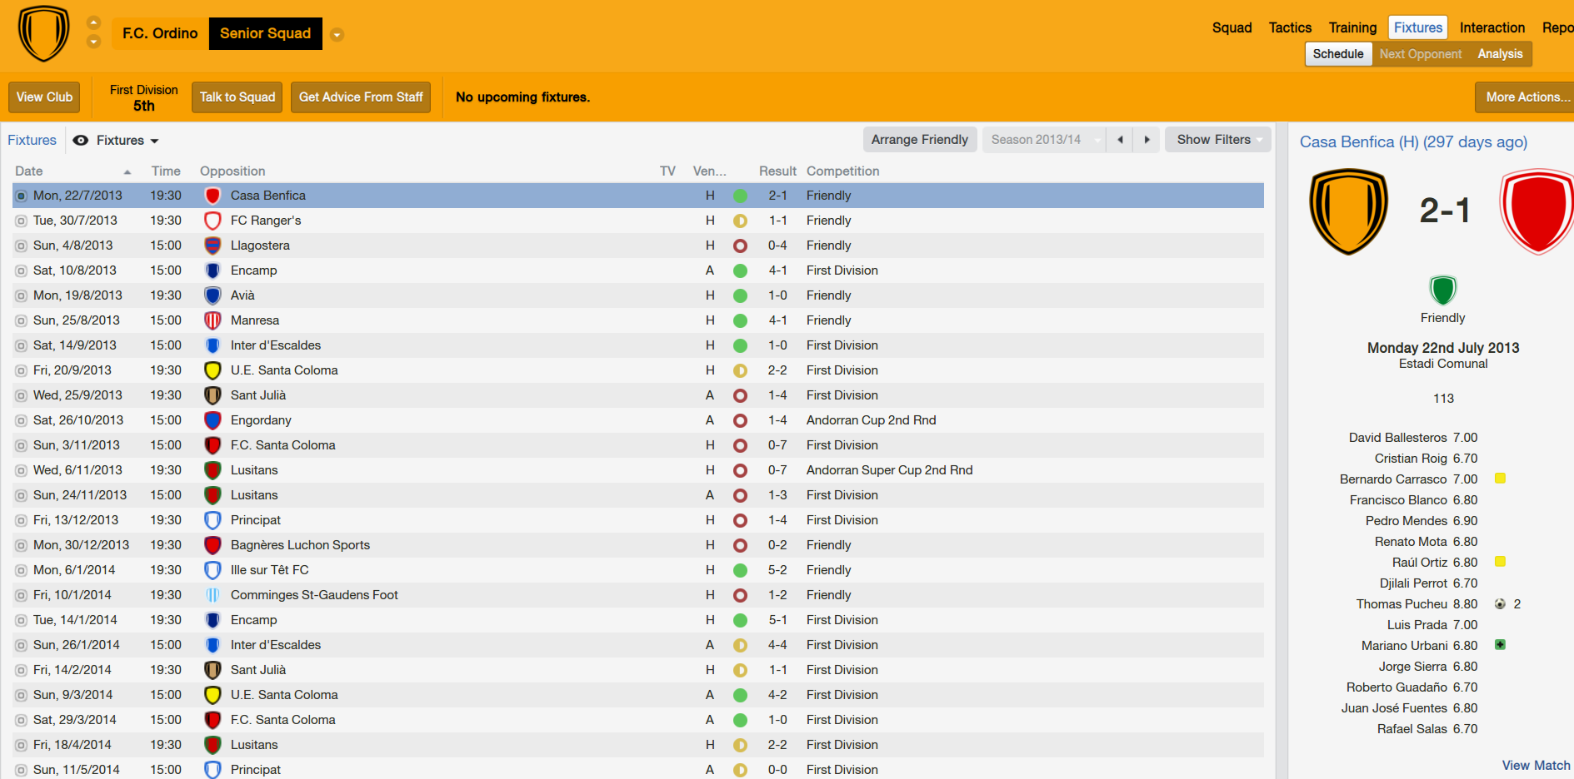Click the Manresa striped club badge

coord(212,320)
